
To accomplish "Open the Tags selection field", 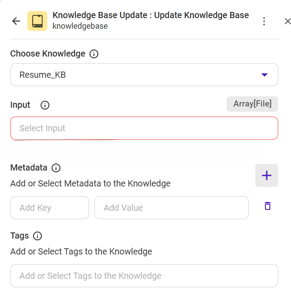I will tap(144, 276).
